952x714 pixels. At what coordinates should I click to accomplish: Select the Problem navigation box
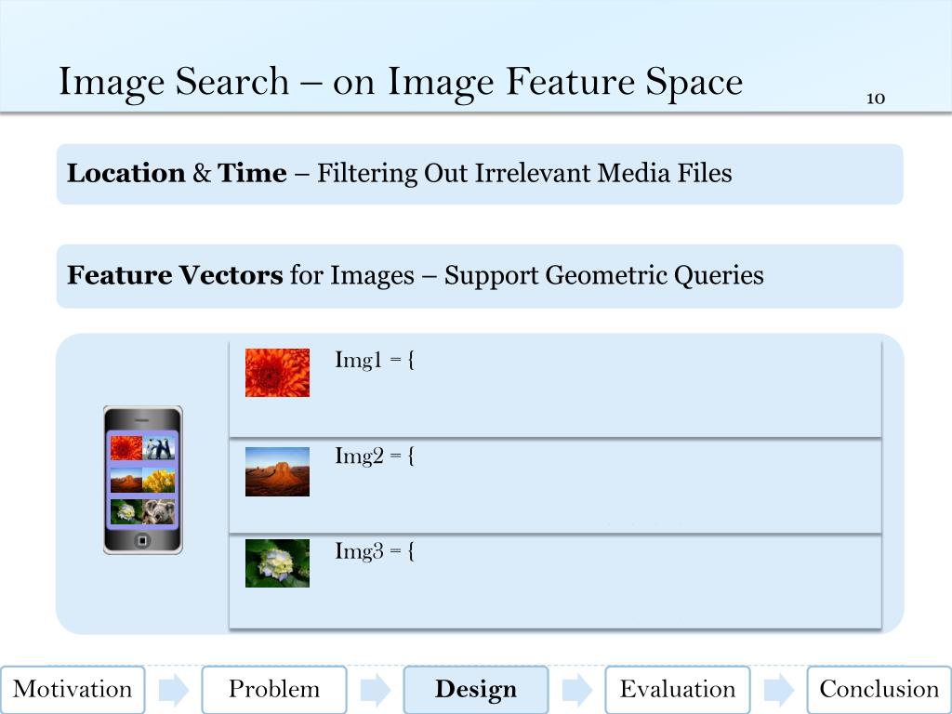coord(274,690)
